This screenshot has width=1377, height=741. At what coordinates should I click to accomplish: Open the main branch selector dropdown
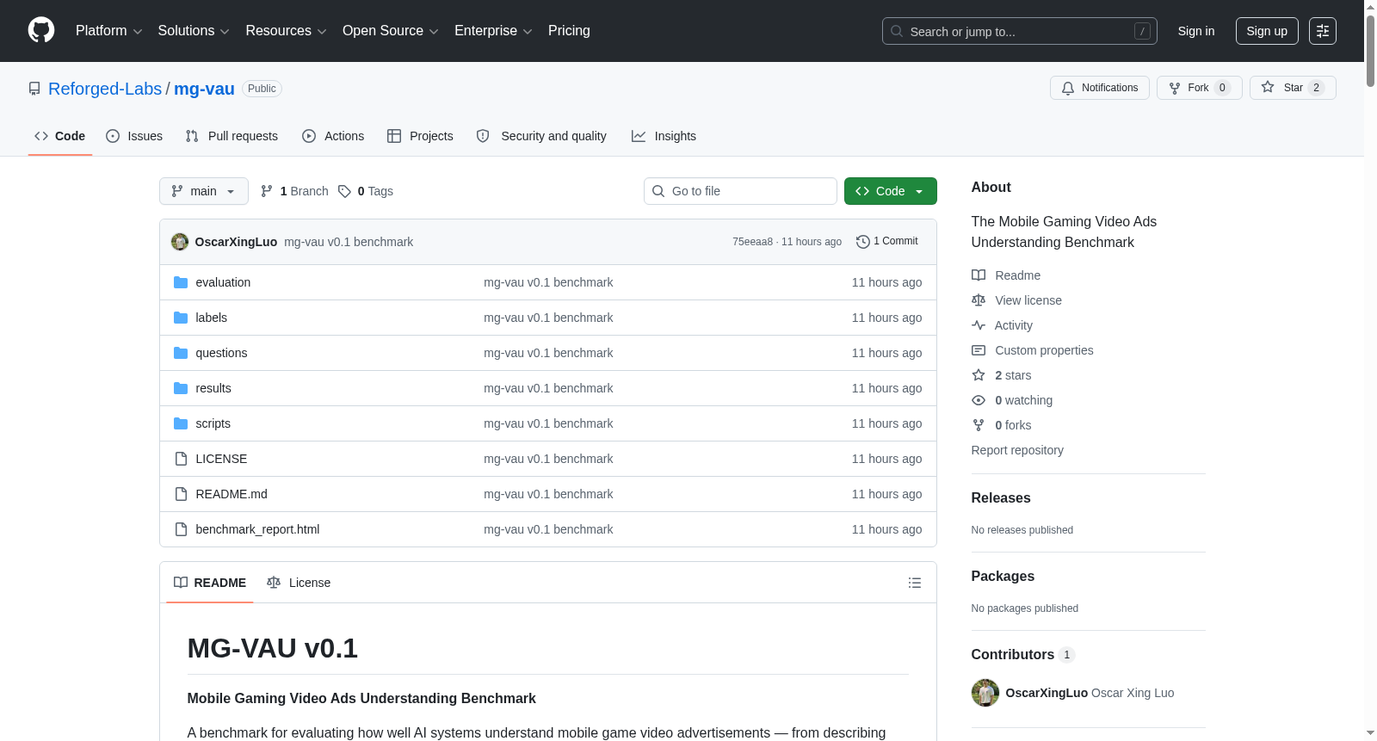tap(204, 191)
